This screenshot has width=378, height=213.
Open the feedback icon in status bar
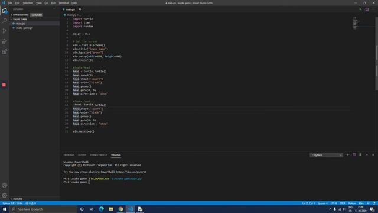tap(368, 204)
